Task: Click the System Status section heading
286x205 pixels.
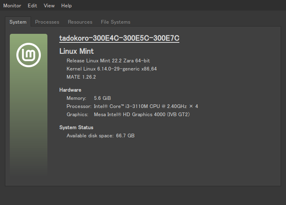Action: pyautogui.click(x=76, y=128)
